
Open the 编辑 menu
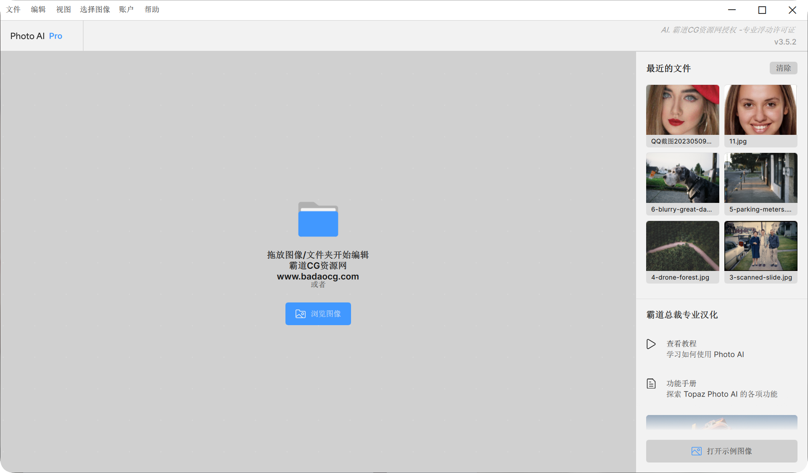[38, 9]
